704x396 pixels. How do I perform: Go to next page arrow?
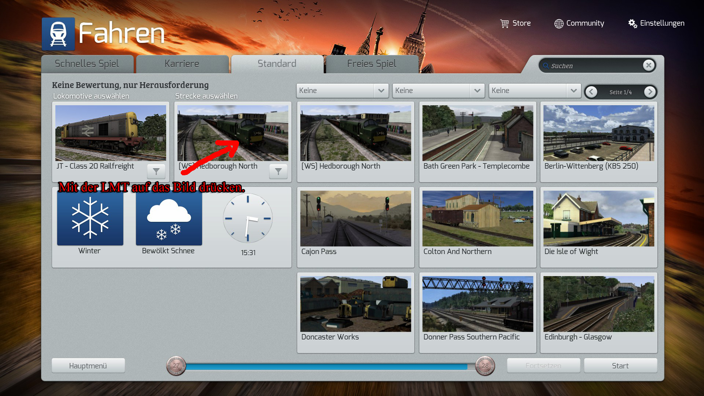pyautogui.click(x=650, y=92)
